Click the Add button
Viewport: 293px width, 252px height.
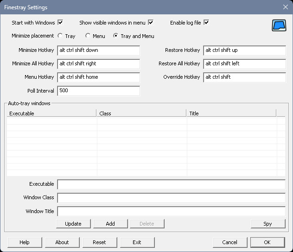tap(110, 224)
